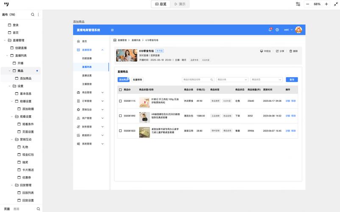
Task: Click the 查询 search button
Action: (292, 80)
